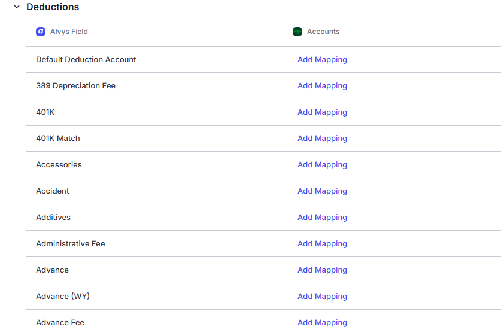Select the Administrative Fee label
501x330 pixels.
pyautogui.click(x=71, y=243)
